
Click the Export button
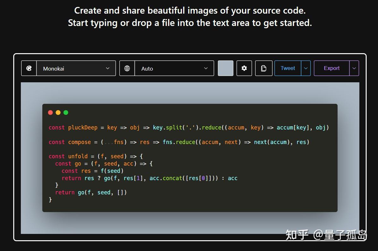point(332,68)
